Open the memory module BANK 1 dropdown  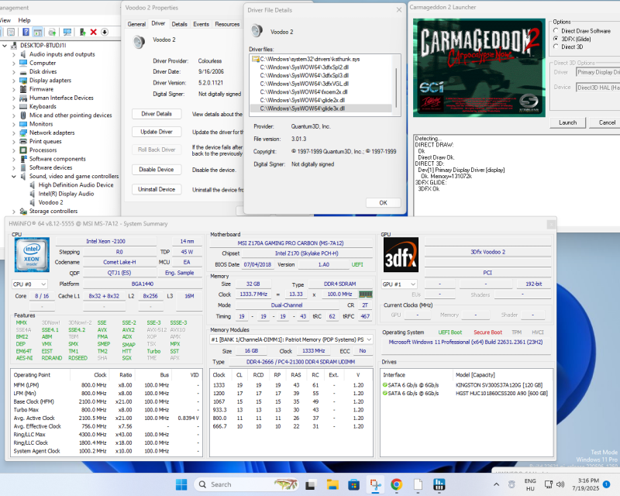(291, 339)
